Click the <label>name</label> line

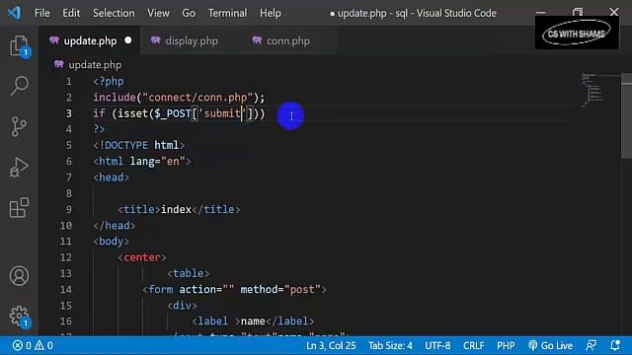(x=253, y=321)
